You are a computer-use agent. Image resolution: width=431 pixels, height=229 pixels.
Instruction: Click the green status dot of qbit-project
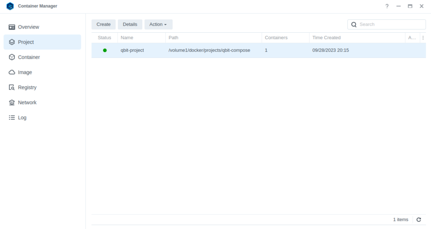pos(105,50)
